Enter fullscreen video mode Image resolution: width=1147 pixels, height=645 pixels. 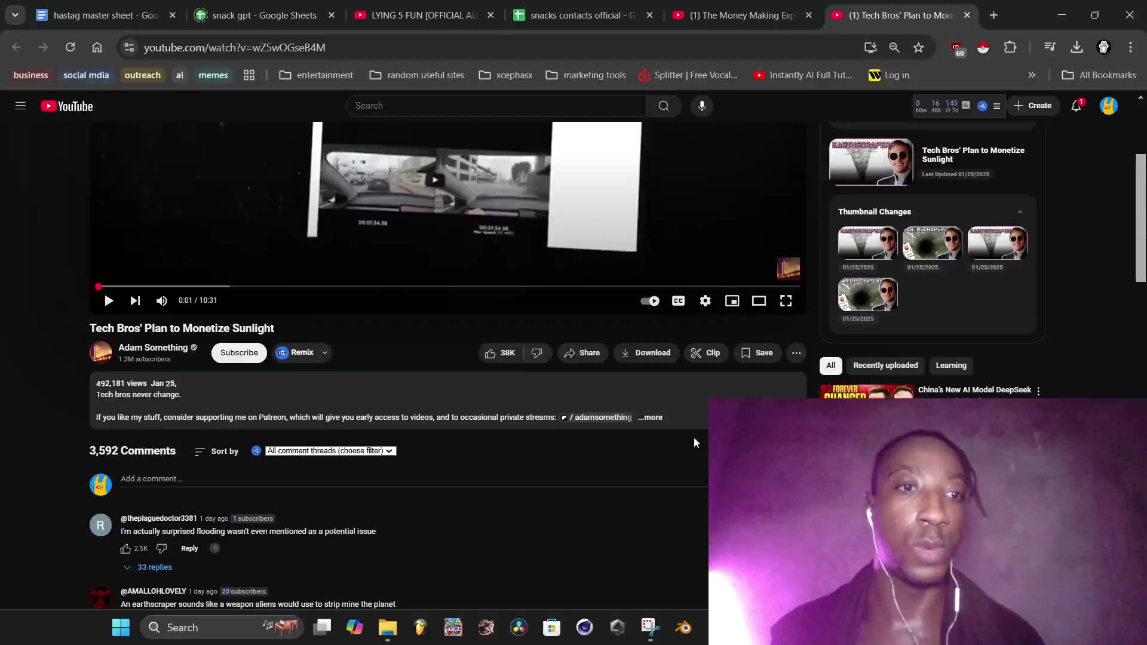[x=786, y=301]
